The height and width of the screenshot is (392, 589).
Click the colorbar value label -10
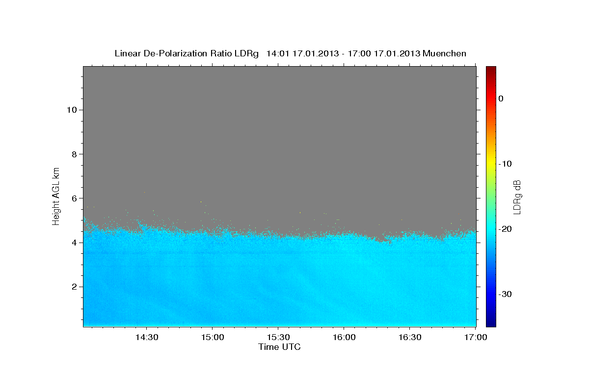coord(505,164)
